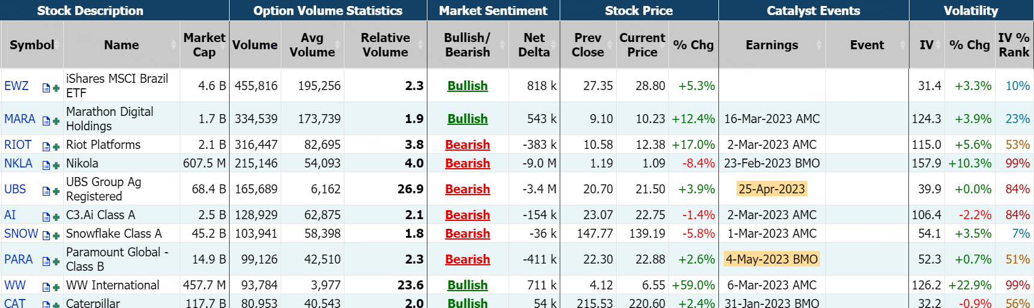This screenshot has height=308, width=1034.
Task: Click the document icon beside NKLA
Action: pos(46,166)
